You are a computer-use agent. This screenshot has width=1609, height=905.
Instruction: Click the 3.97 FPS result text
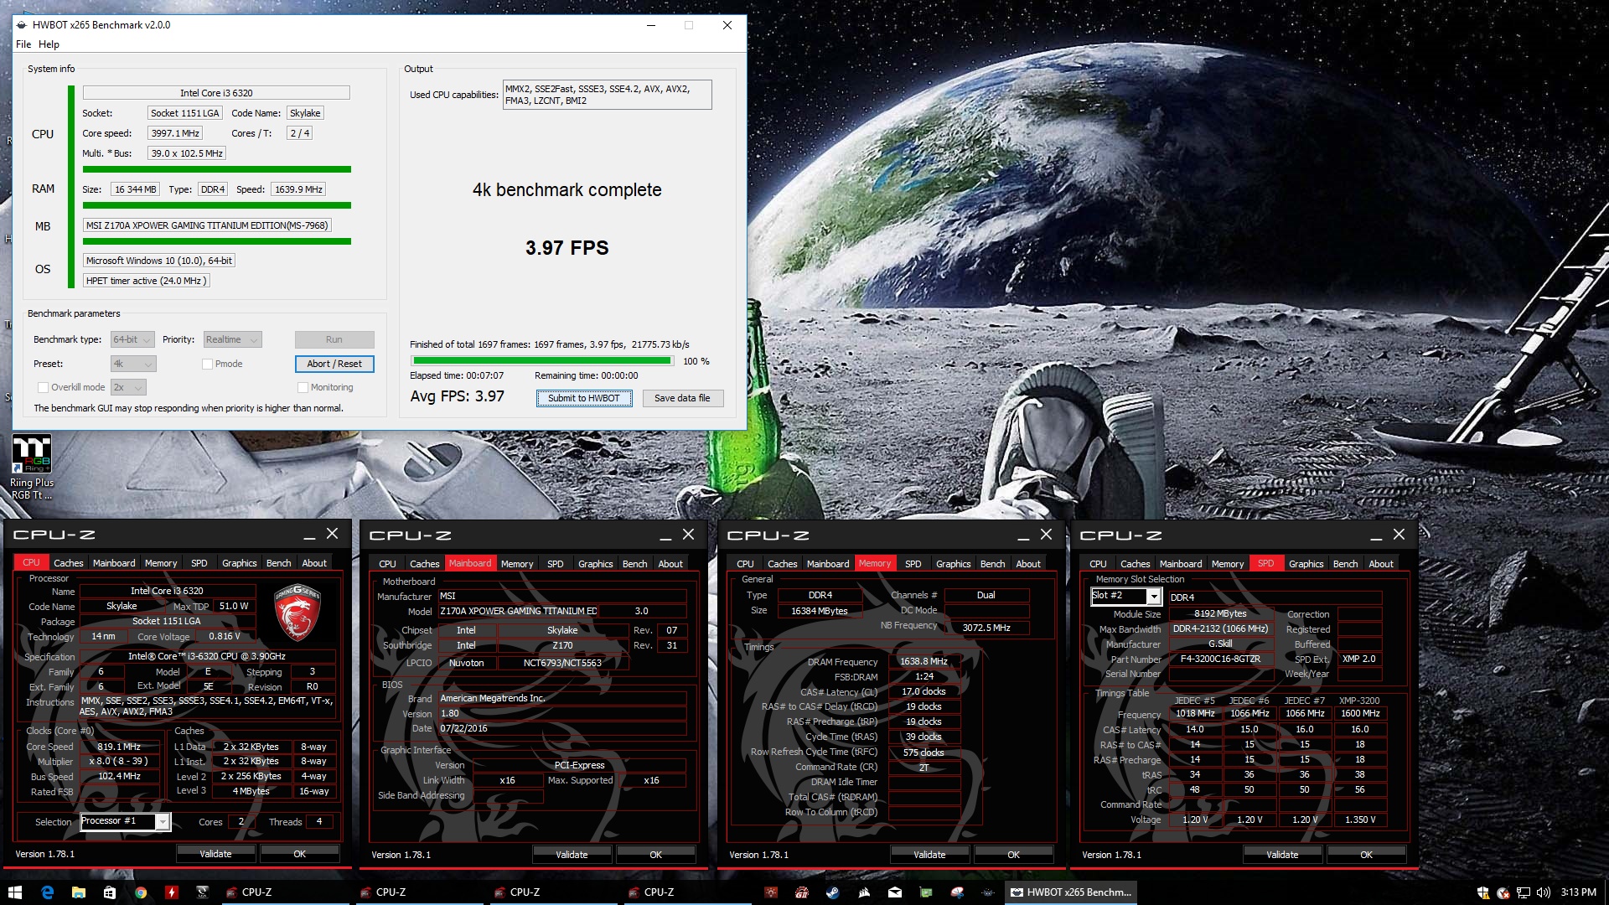567,248
